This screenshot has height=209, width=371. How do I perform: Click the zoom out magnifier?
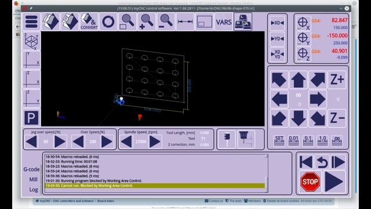tap(166, 22)
